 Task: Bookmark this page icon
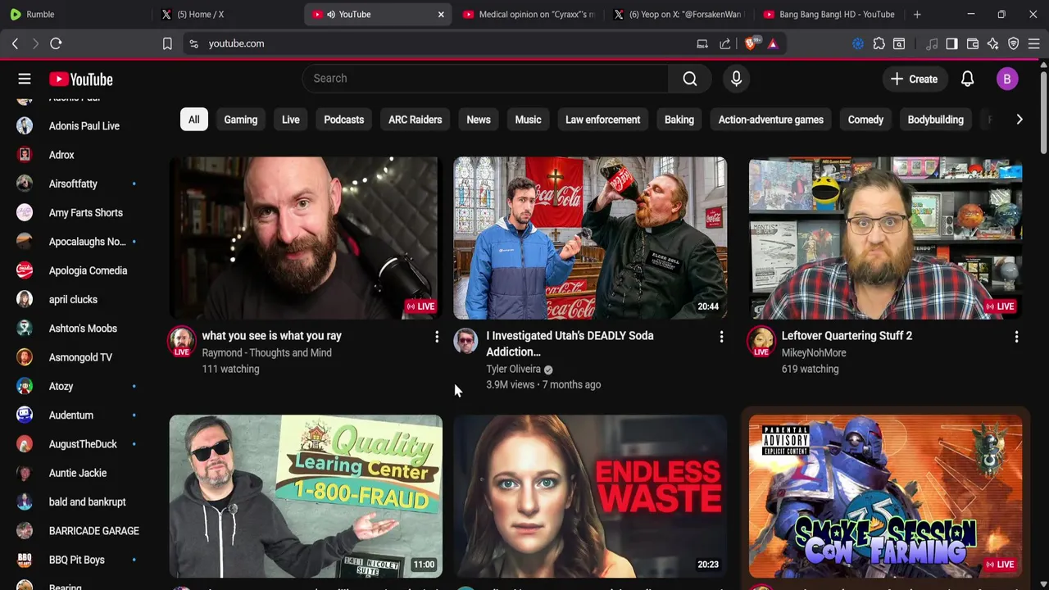coord(167,43)
